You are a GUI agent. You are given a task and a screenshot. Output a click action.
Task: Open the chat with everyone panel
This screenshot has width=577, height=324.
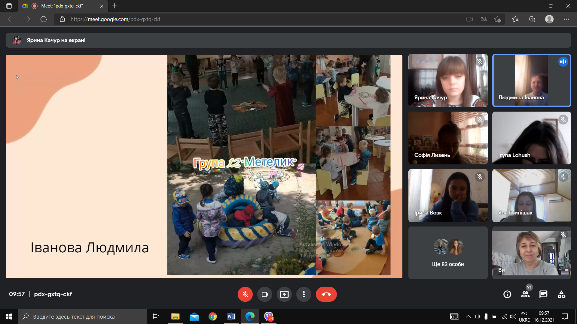543,294
